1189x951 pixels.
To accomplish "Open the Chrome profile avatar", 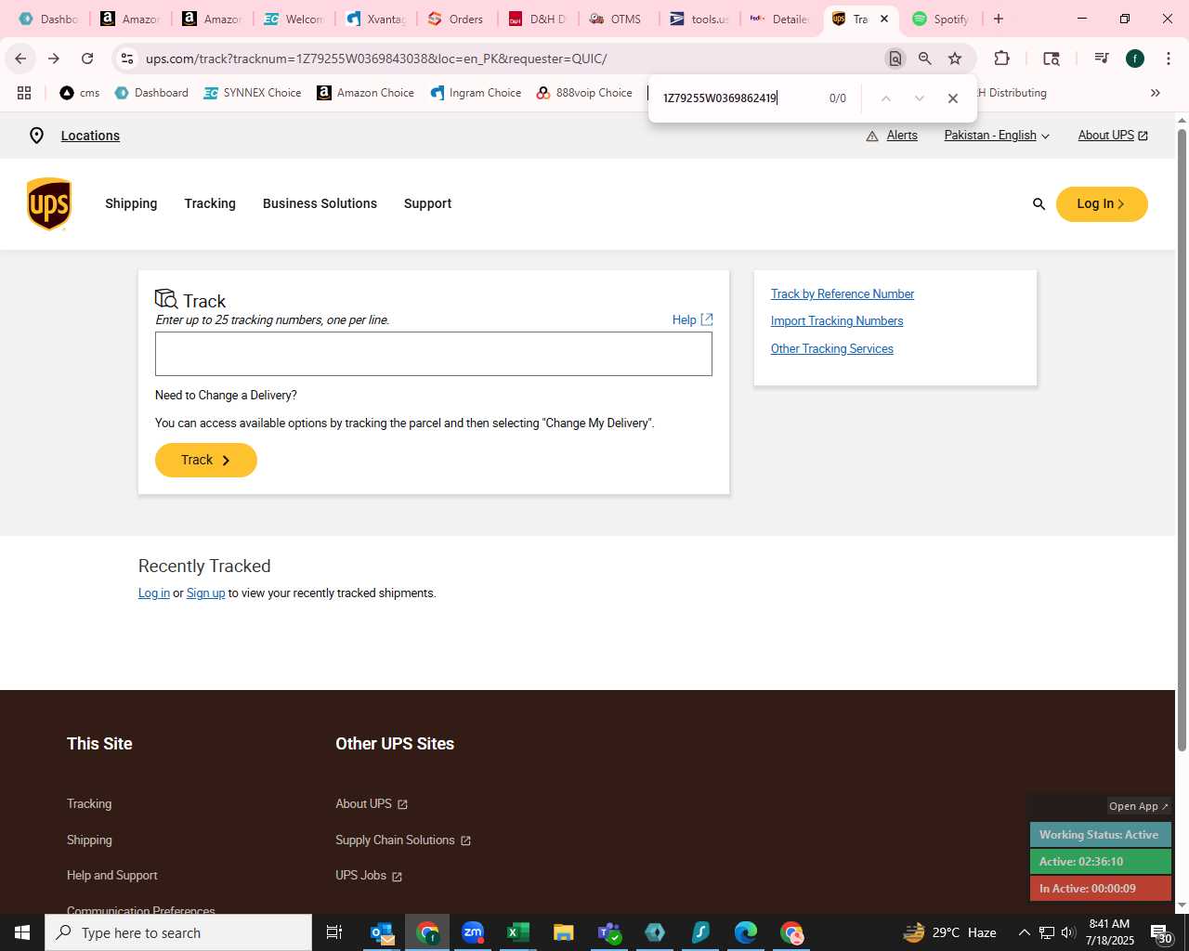I will pyautogui.click(x=1135, y=59).
